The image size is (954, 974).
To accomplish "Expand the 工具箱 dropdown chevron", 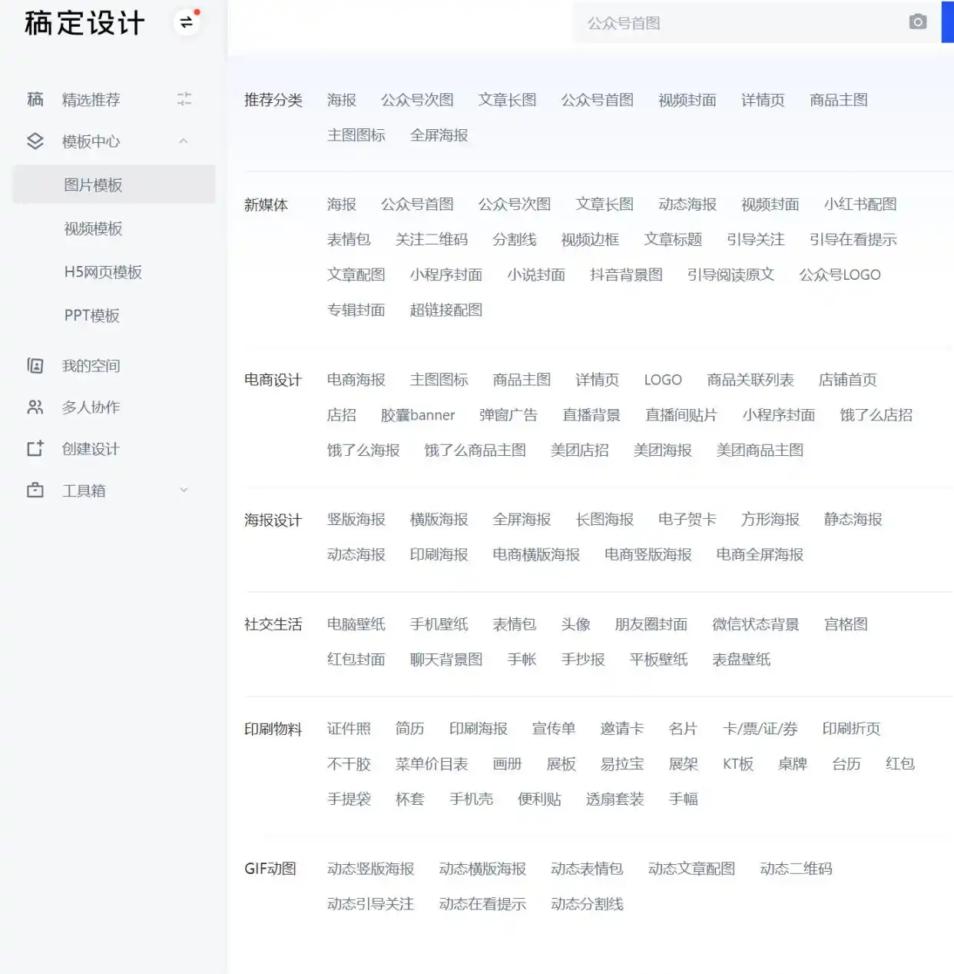I will pos(184,490).
